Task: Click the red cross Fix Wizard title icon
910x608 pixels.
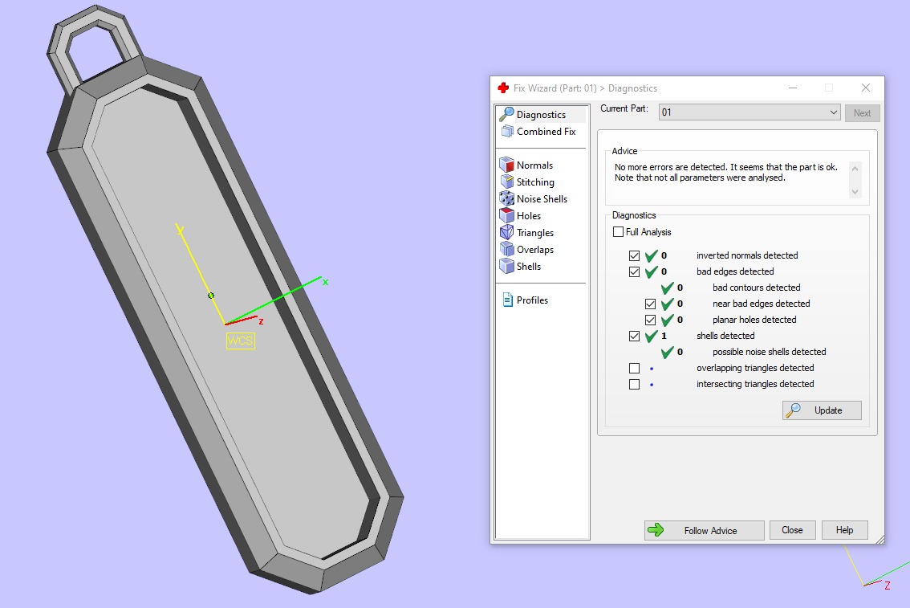Action: (x=503, y=88)
